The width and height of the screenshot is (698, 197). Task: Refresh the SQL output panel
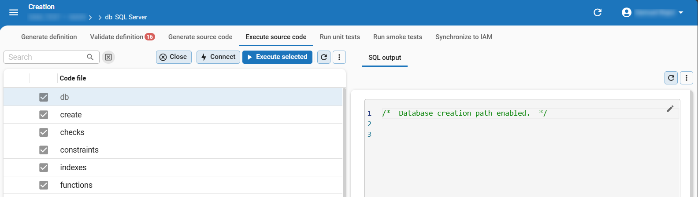point(671,78)
